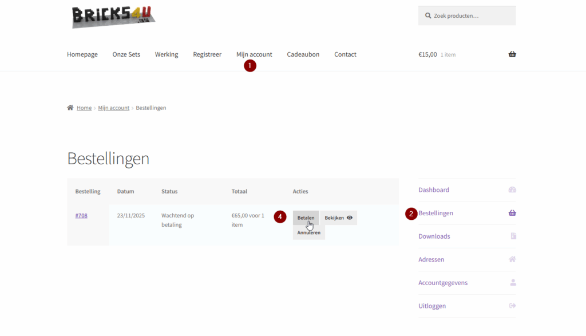Click the Uitloggen sign-out icon in sidebar
Viewport: 586px width, 336px height.
(x=512, y=306)
